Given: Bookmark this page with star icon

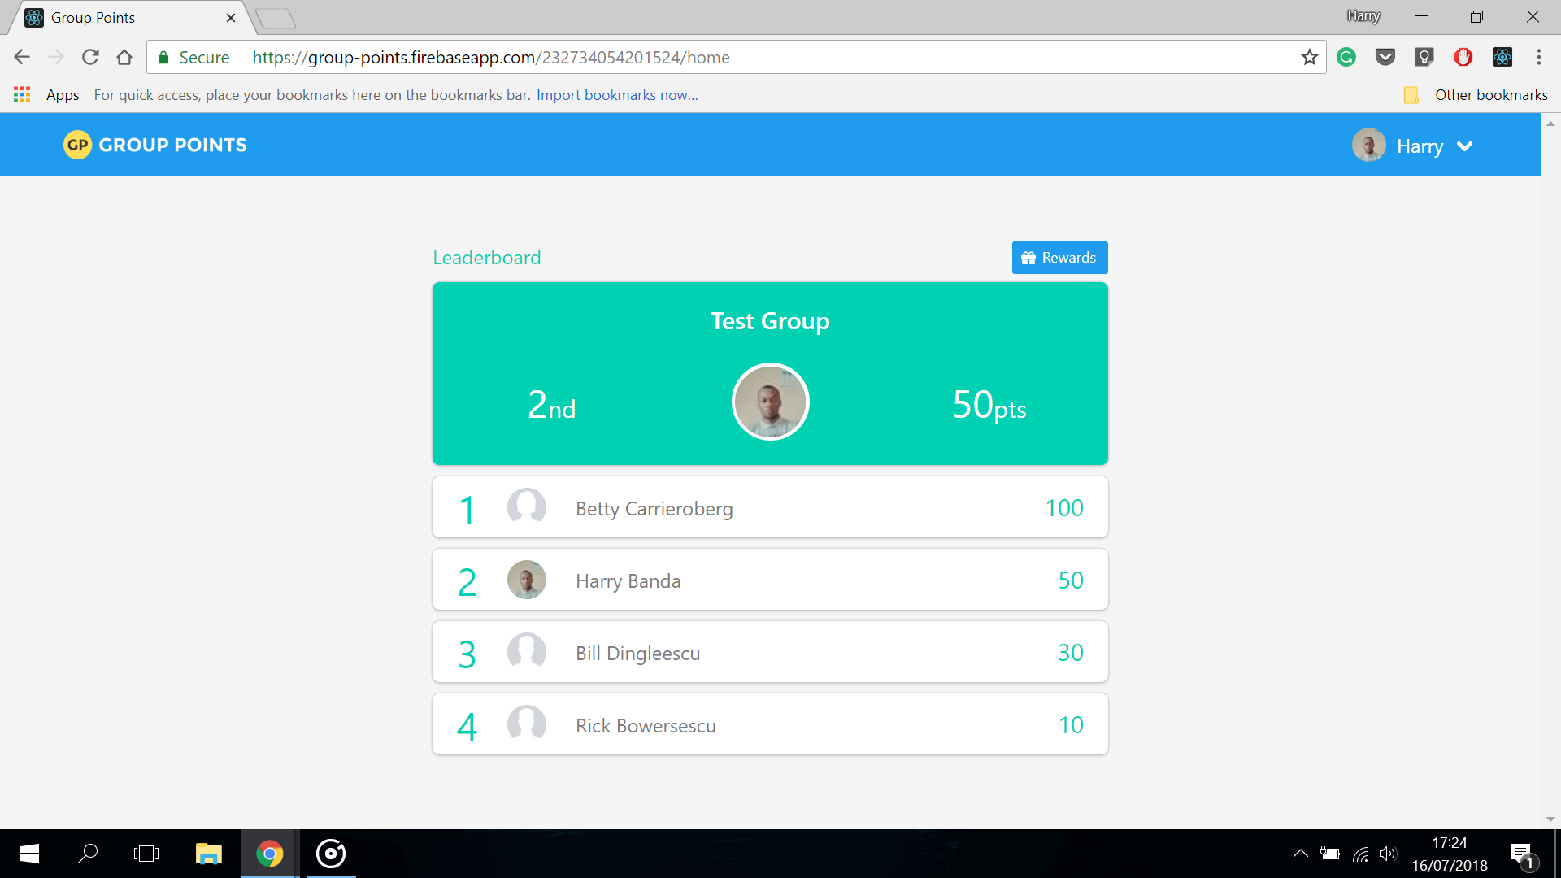Looking at the screenshot, I should pyautogui.click(x=1309, y=57).
